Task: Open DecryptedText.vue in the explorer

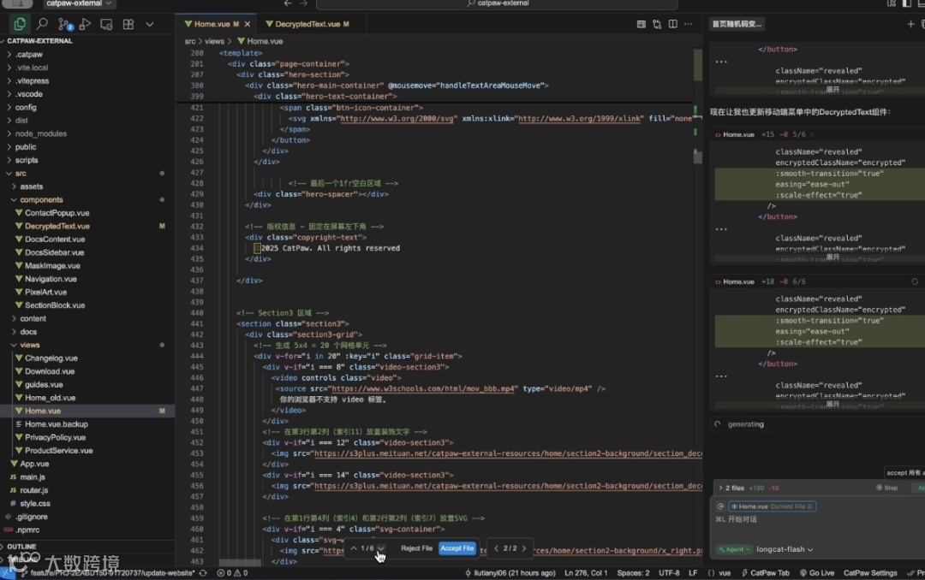Action: 57,226
